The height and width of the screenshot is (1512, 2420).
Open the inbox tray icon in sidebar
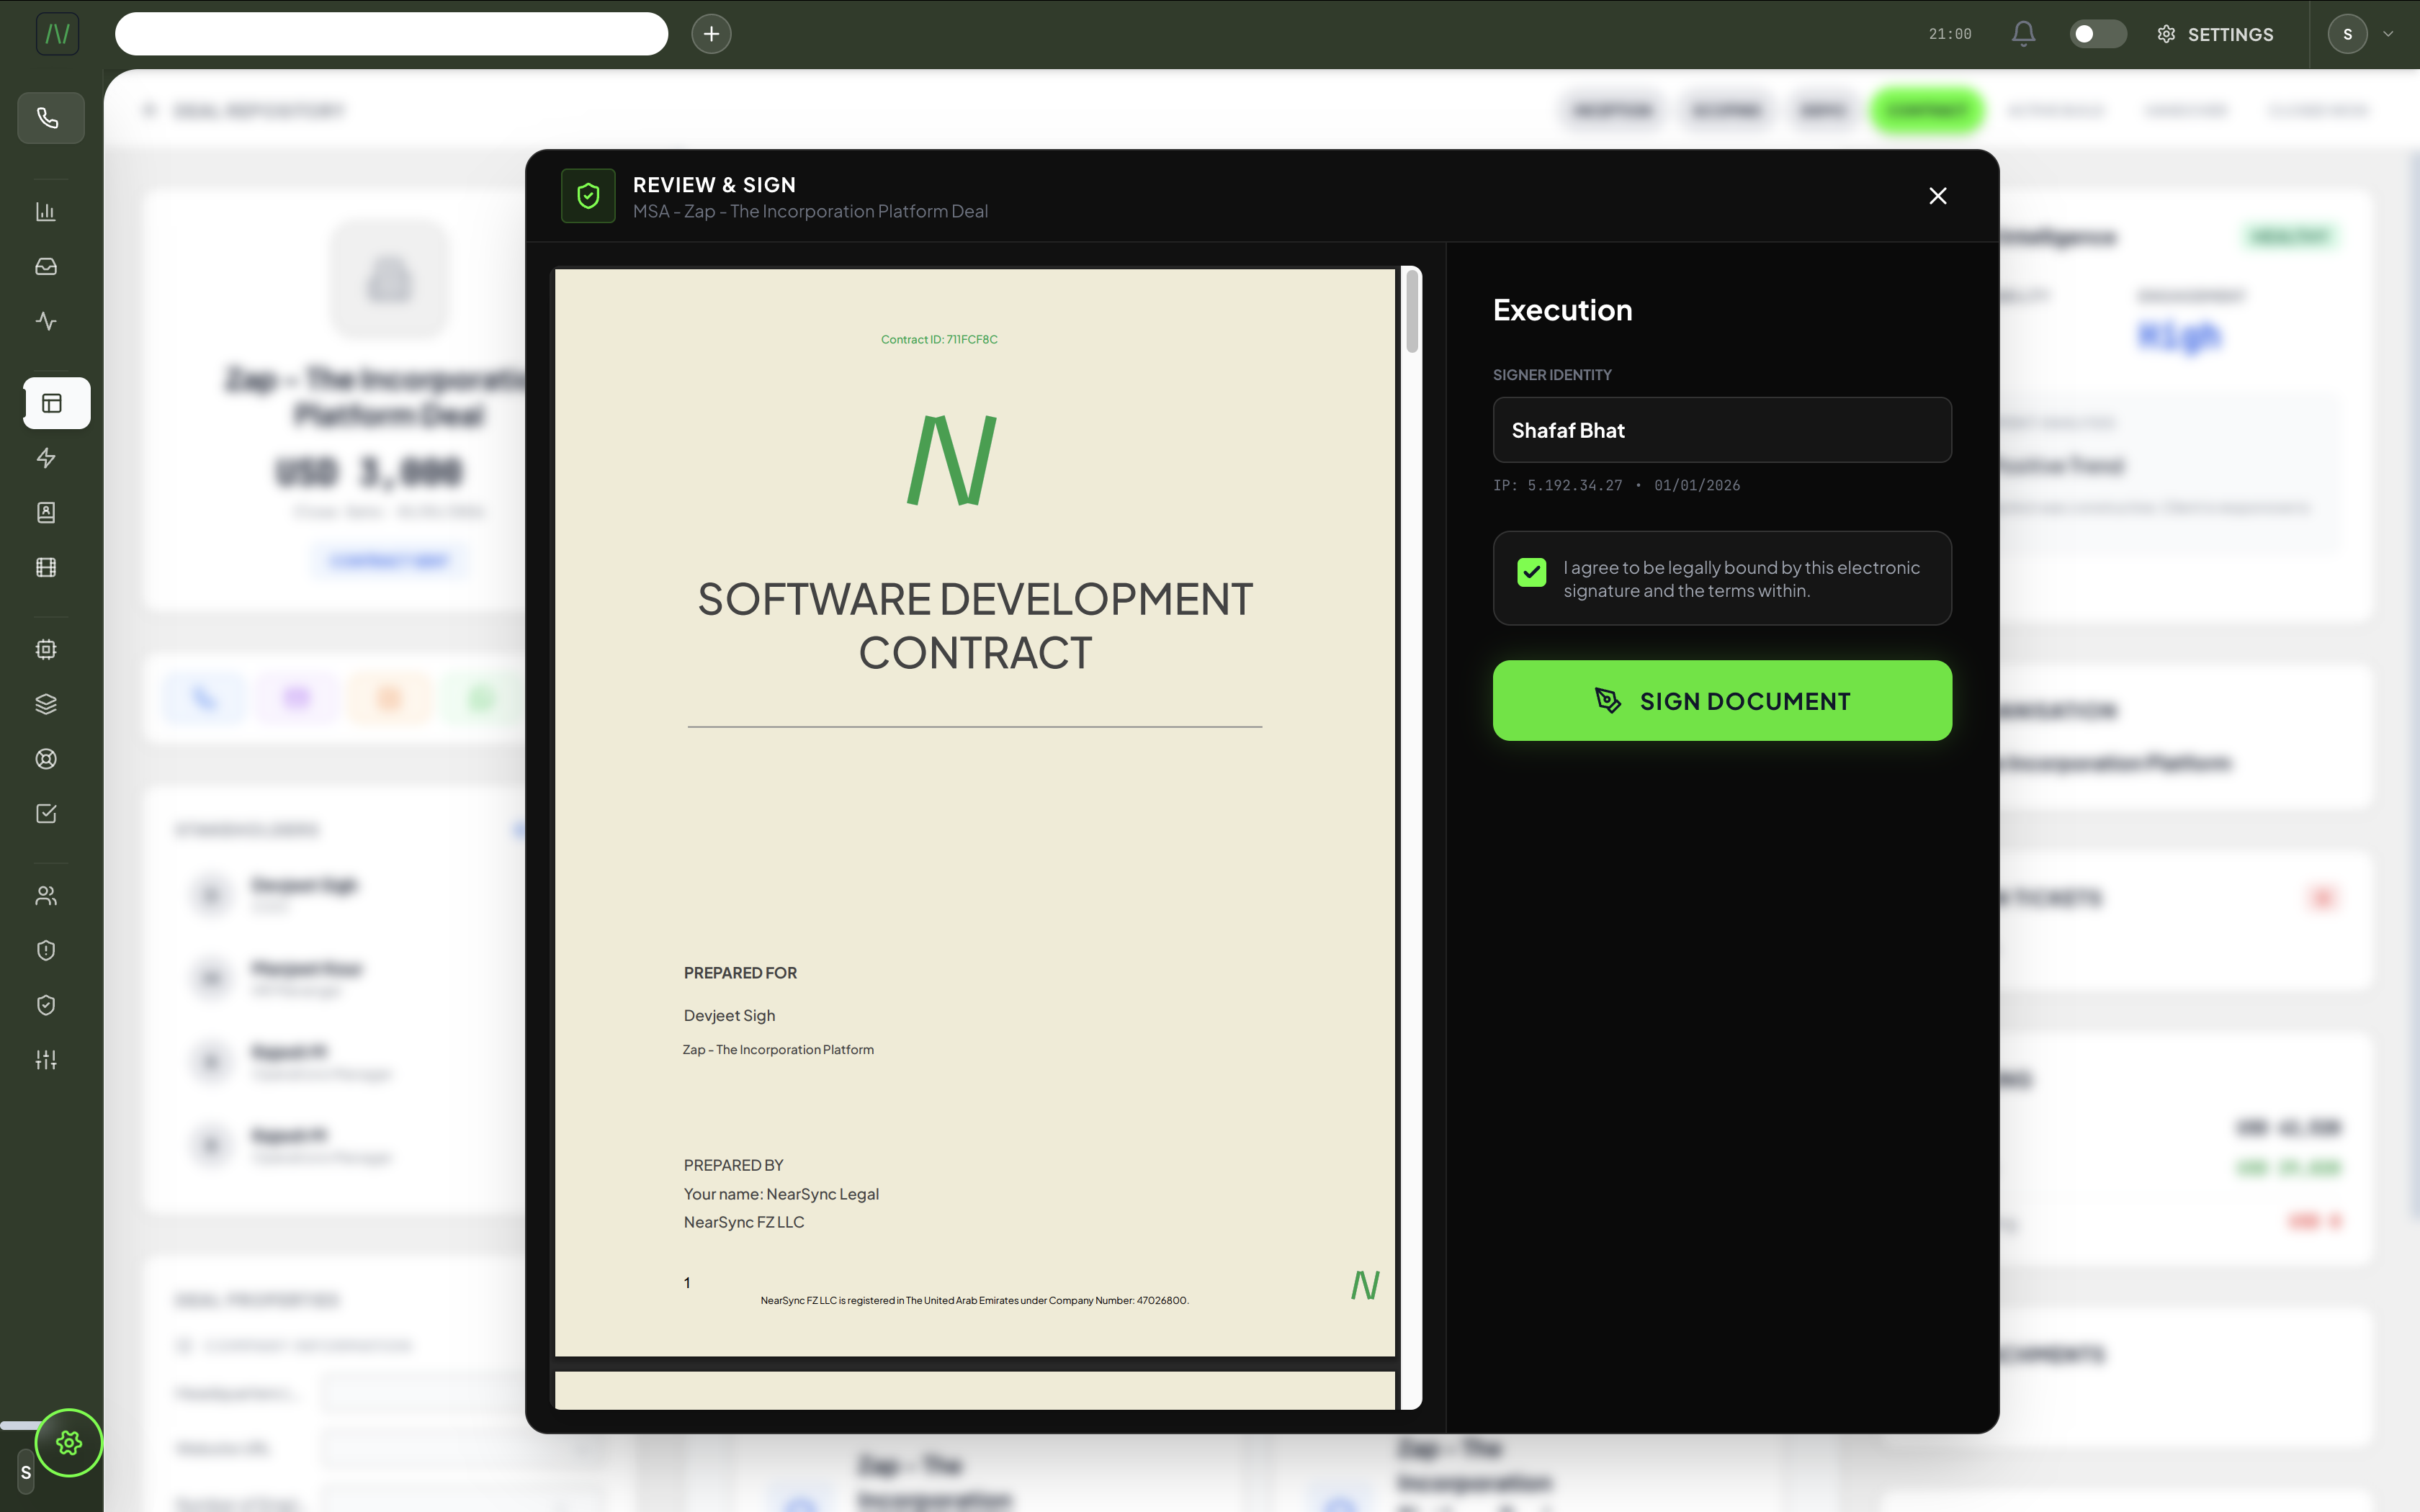(x=47, y=266)
